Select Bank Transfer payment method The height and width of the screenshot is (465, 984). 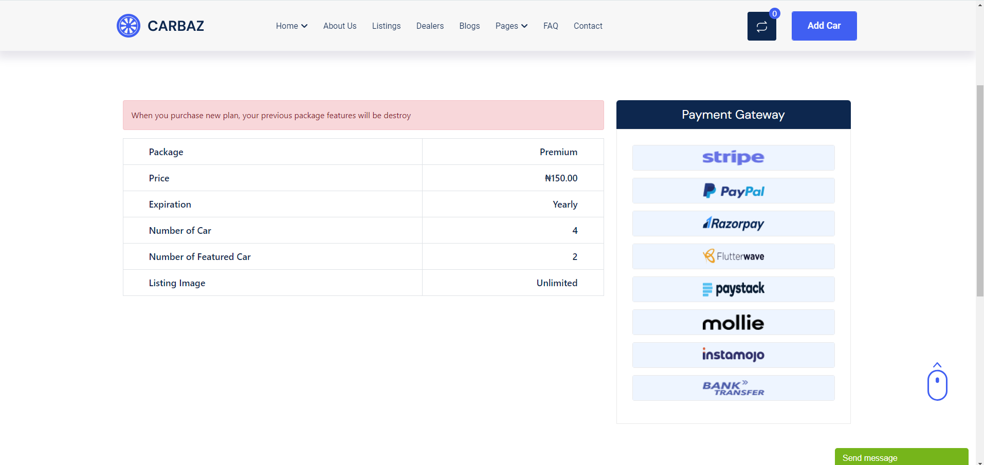click(x=733, y=388)
